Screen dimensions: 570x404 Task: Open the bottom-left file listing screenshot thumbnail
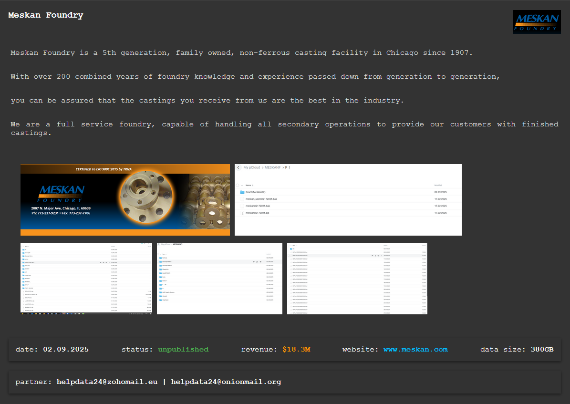tap(86, 279)
